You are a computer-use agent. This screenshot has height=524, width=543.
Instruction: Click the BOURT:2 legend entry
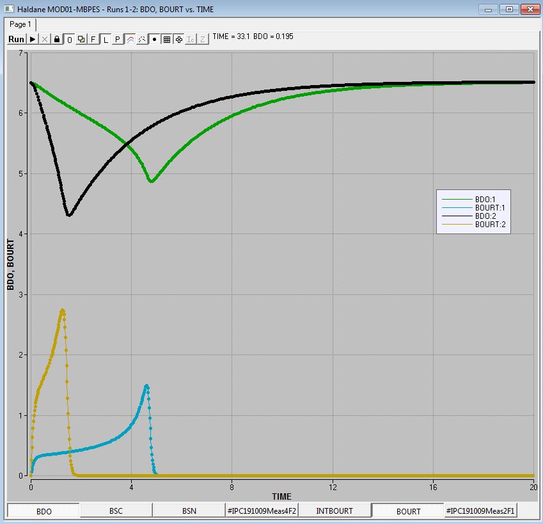tap(490, 225)
